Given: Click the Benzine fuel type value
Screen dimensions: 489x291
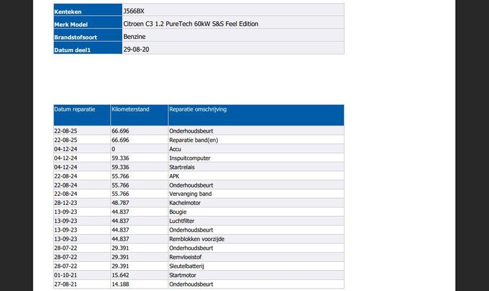Looking at the screenshot, I should click(134, 37).
